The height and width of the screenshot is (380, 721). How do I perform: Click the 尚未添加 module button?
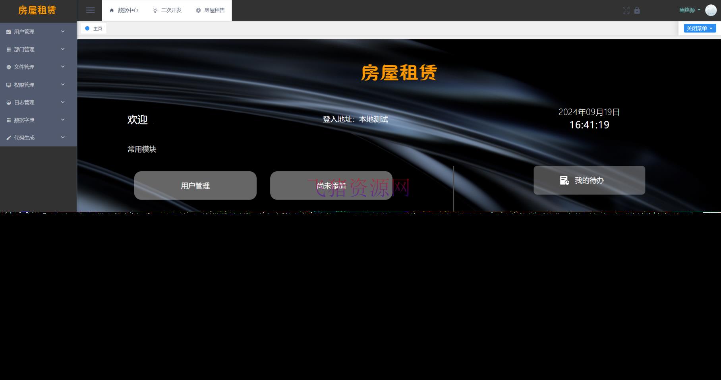[x=331, y=185]
